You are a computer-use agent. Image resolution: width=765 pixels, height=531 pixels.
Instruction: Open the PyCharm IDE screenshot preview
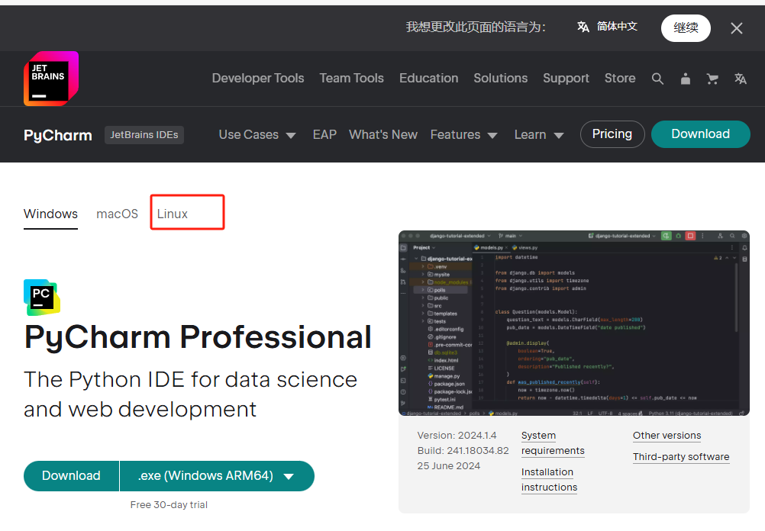click(574, 323)
